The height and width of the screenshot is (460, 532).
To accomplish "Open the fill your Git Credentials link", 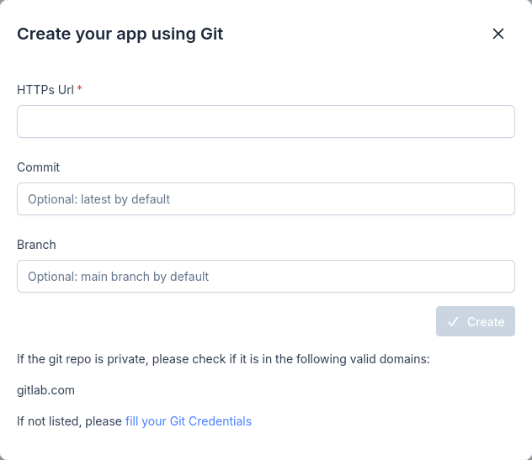I will click(189, 421).
